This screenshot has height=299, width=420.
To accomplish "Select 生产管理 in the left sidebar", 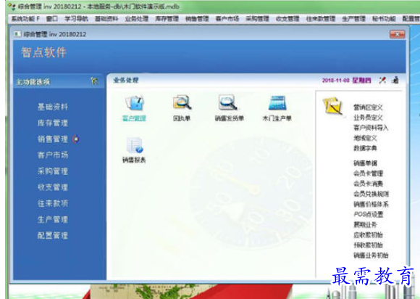I will coord(52,219).
